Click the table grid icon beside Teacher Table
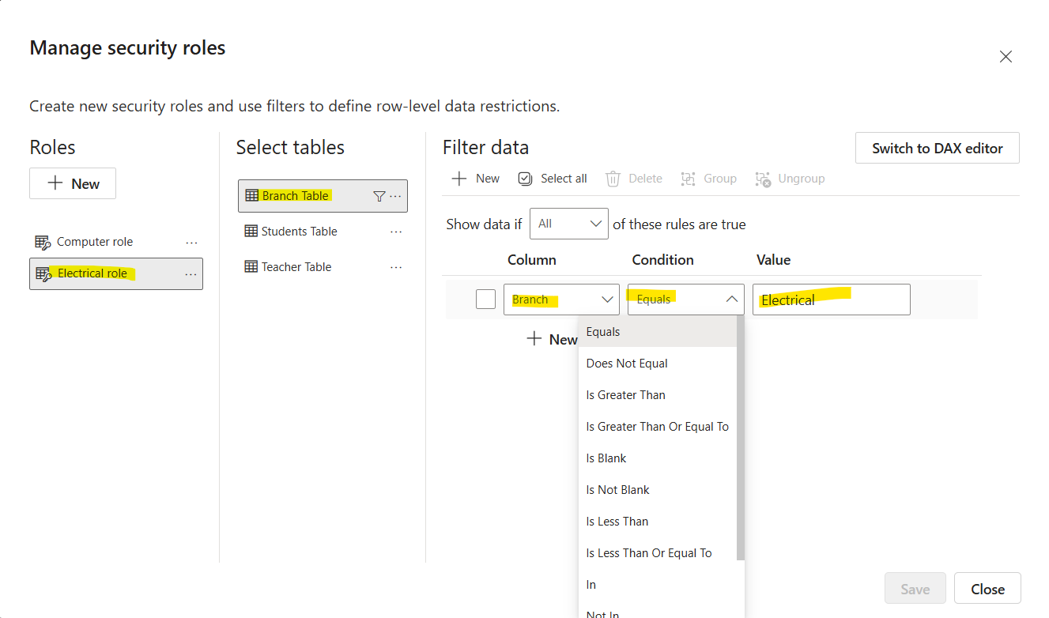Screen dimensions: 1049x618 (x=251, y=266)
